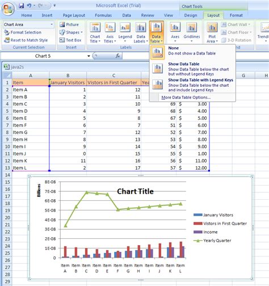This screenshot has height=286, width=269.
Task: Select row 1 header
Action: (x=7, y=83)
